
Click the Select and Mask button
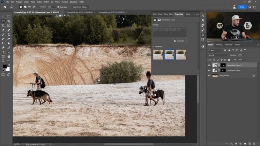(x=80, y=7)
